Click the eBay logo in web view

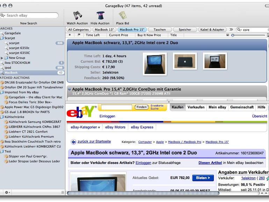(81, 111)
